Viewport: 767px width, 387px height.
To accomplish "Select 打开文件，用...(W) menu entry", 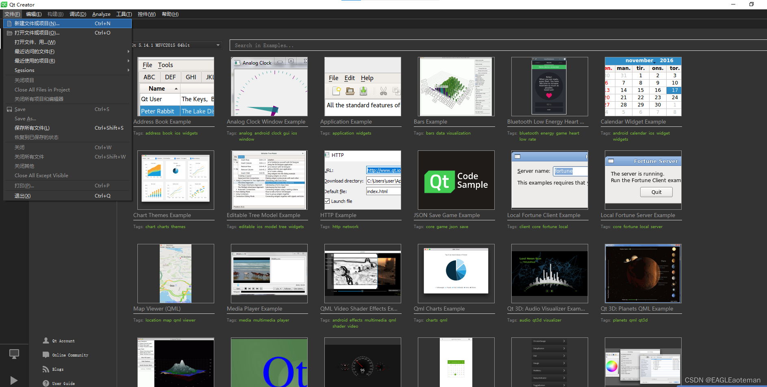I will pyautogui.click(x=67, y=42).
